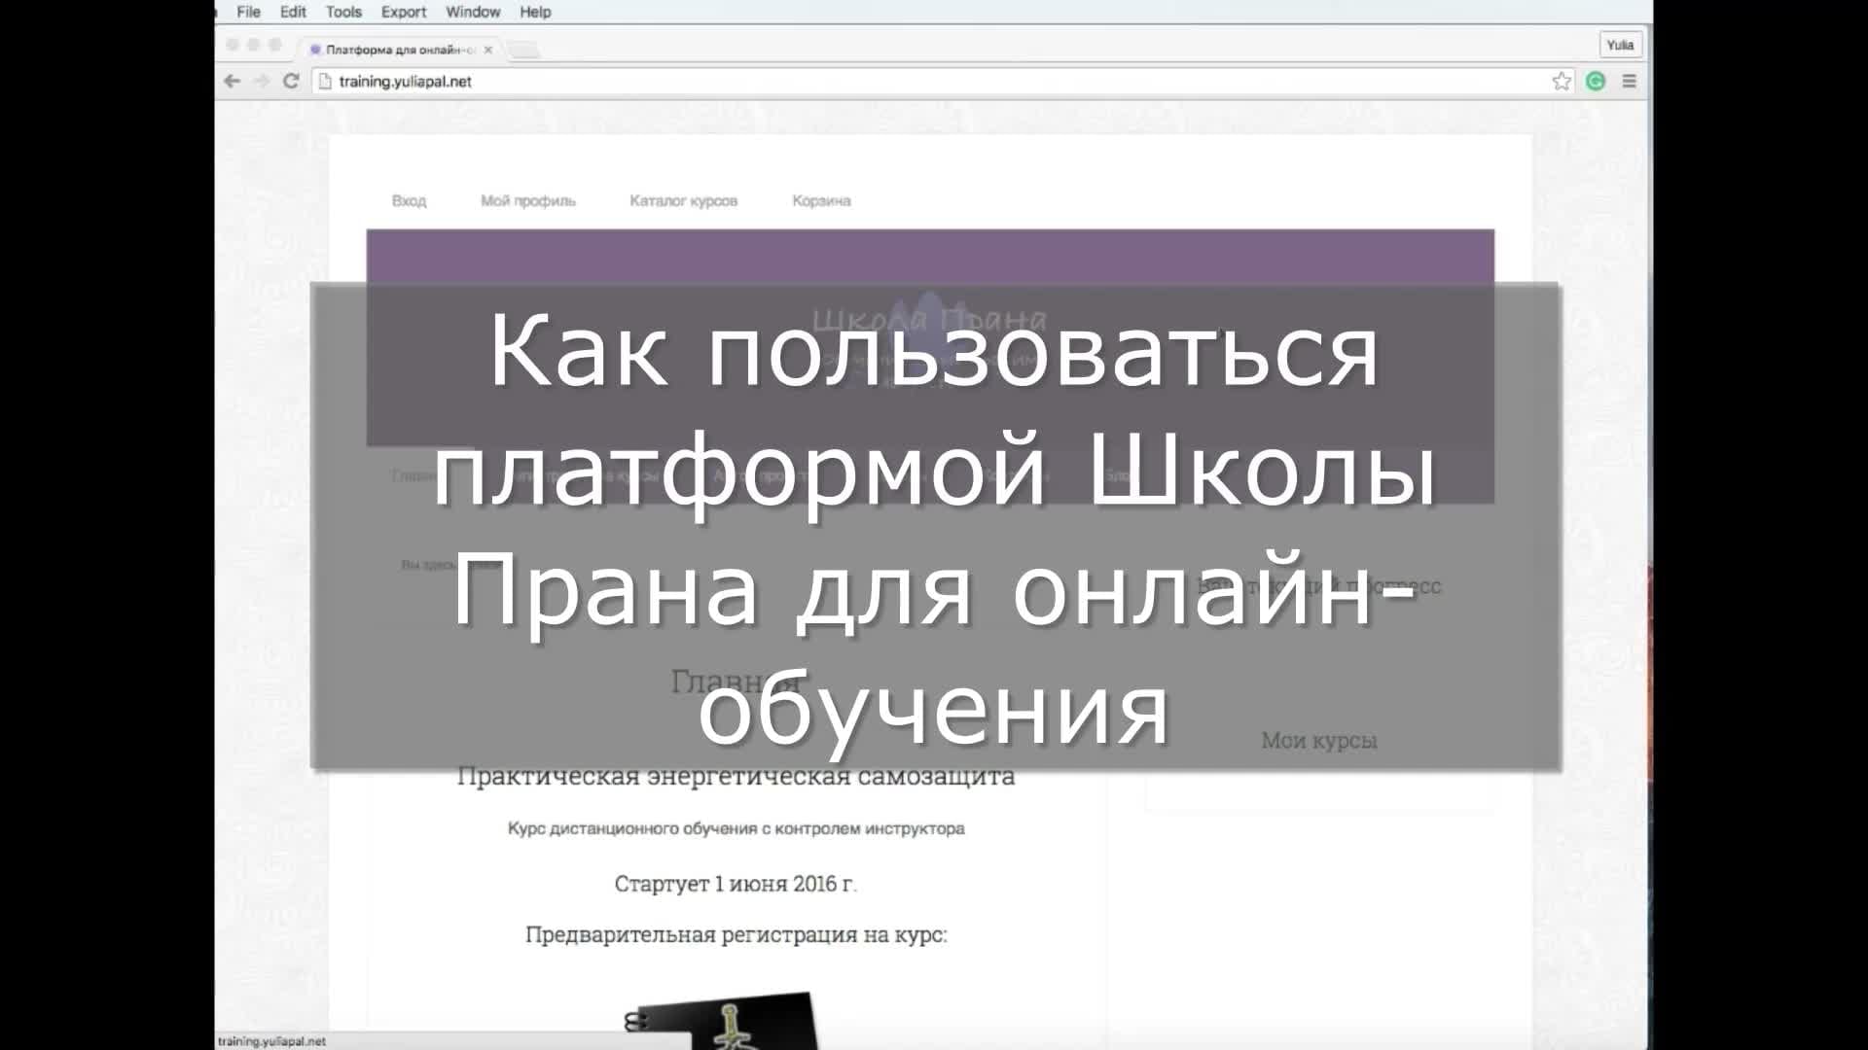Open the Export menu
This screenshot has height=1050, width=1868.
404,12
